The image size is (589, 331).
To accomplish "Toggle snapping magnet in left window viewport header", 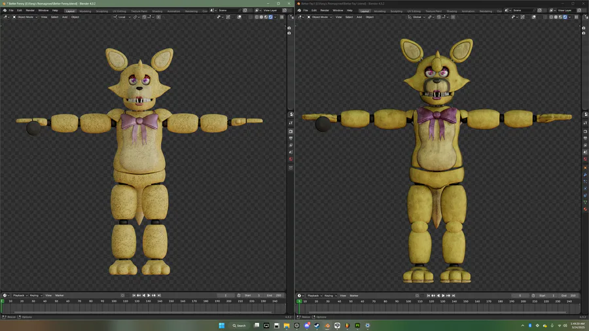I will pyautogui.click(x=144, y=17).
